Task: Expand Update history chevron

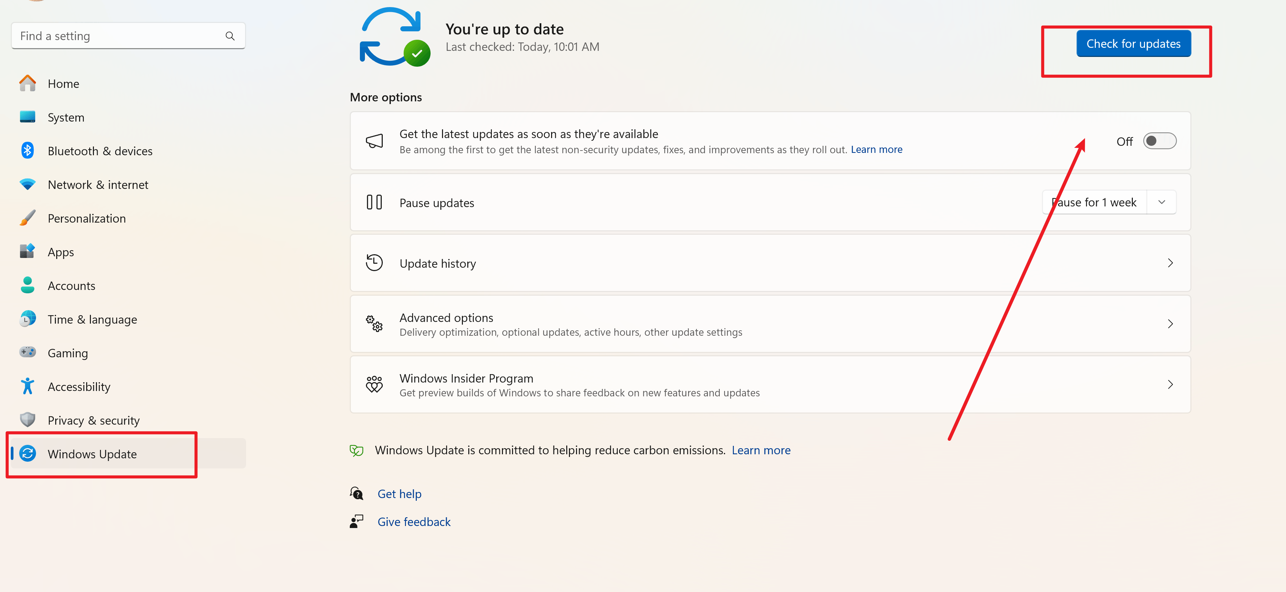Action: (x=1170, y=263)
